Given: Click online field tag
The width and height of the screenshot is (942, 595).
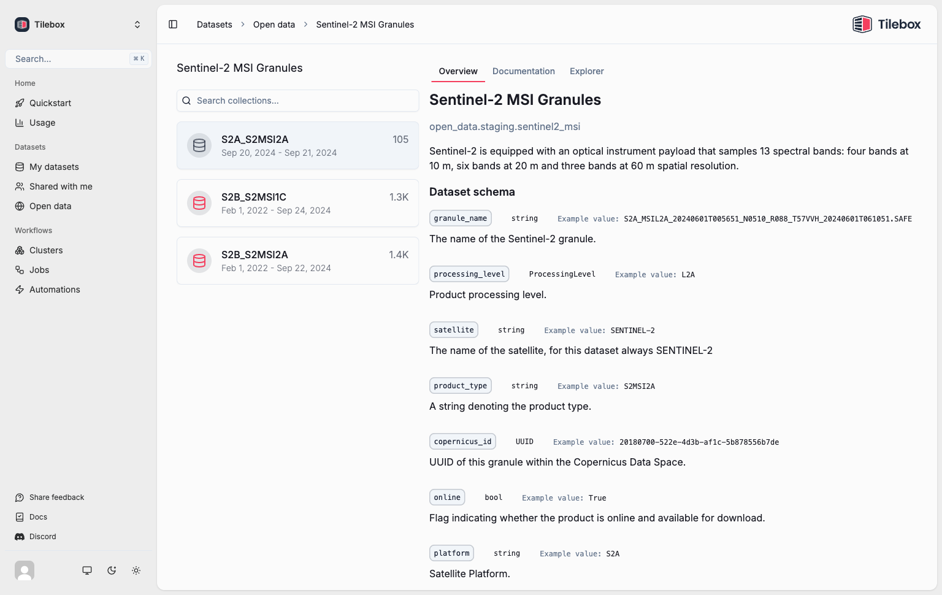Looking at the screenshot, I should pos(447,497).
